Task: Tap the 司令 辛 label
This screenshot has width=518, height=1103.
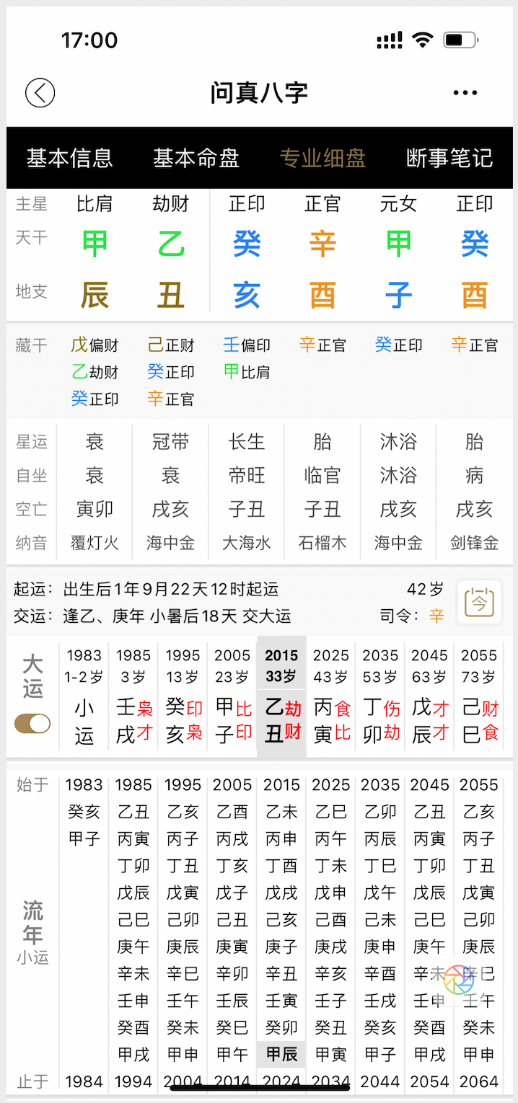Action: click(436, 616)
